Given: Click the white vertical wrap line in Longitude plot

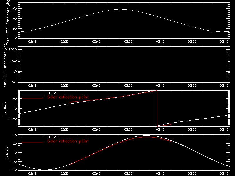Looking at the screenshot, I should [x=153, y=109].
